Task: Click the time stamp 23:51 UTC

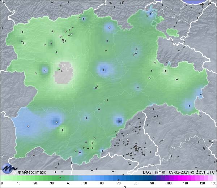Action: click(205, 172)
